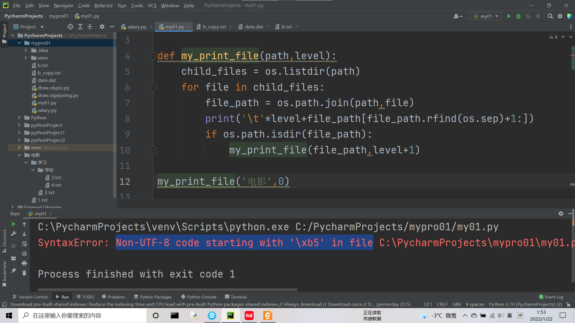
Task: Open PyCharm from the Windows taskbar
Action: (x=231, y=316)
